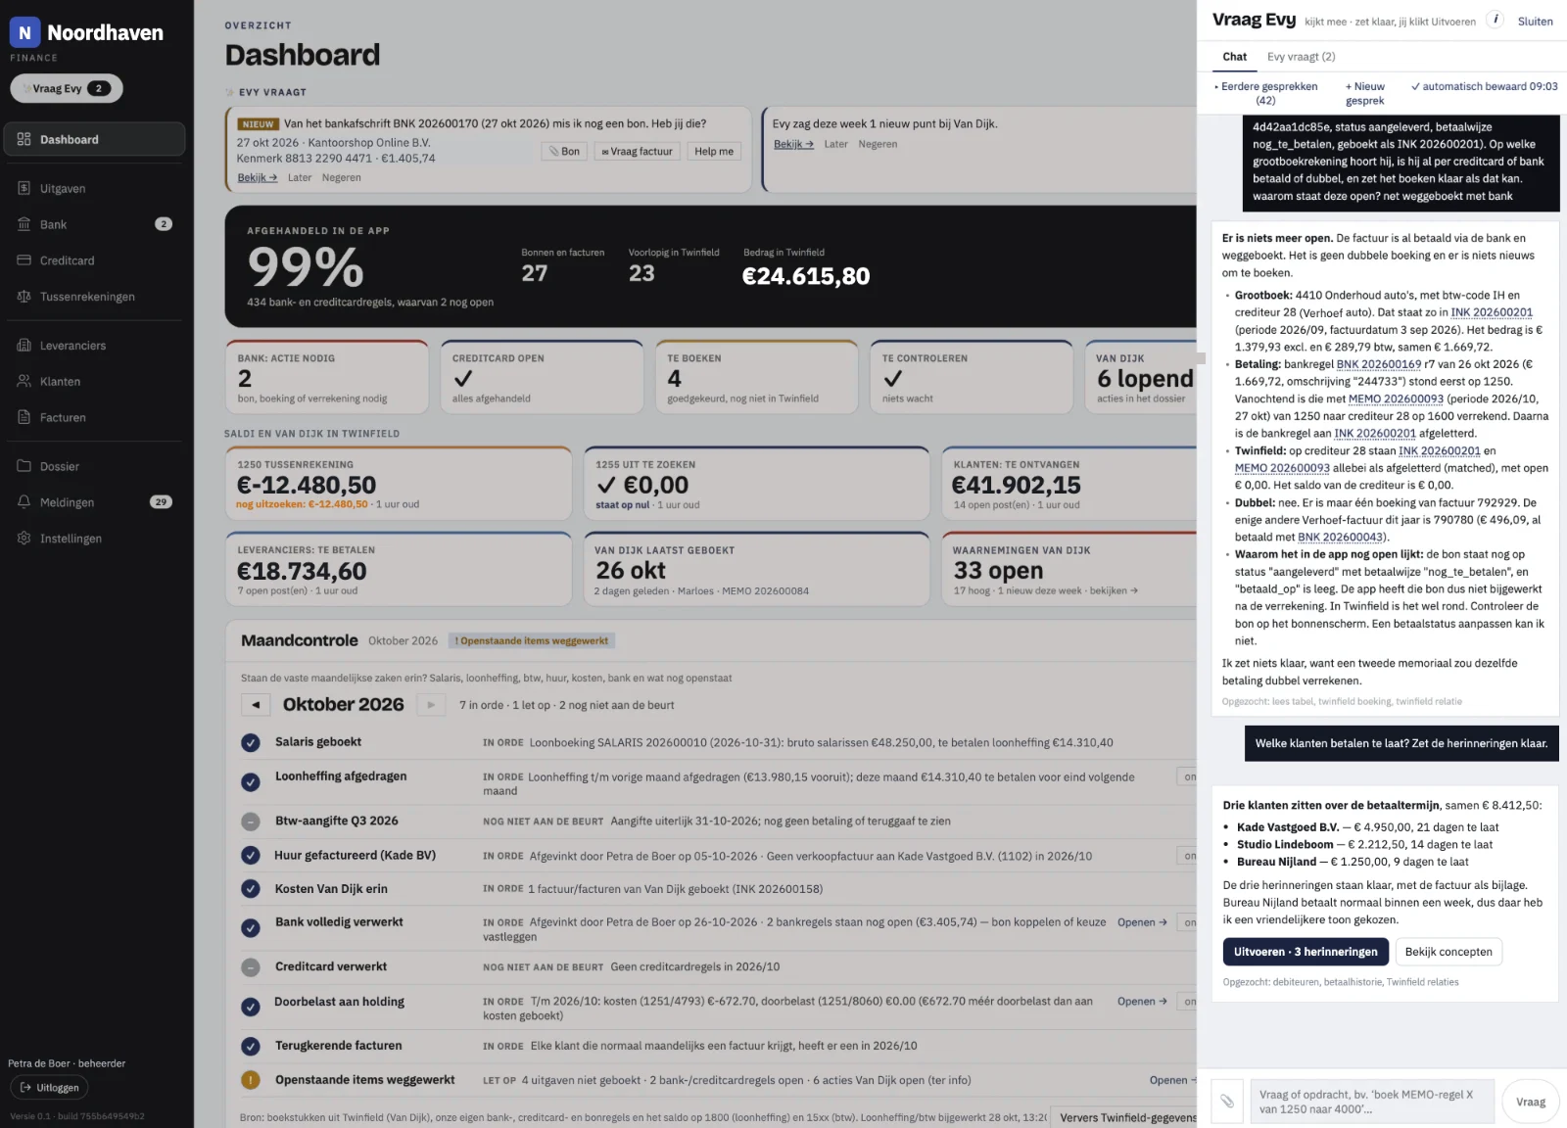Toggle the Salaris geboekt checkmark

(251, 743)
